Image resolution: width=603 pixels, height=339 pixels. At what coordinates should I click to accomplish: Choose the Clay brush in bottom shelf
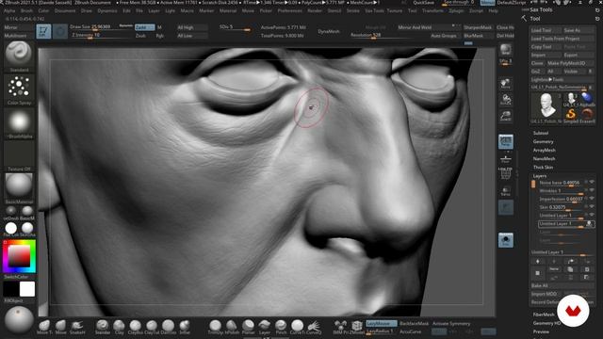(x=119, y=327)
